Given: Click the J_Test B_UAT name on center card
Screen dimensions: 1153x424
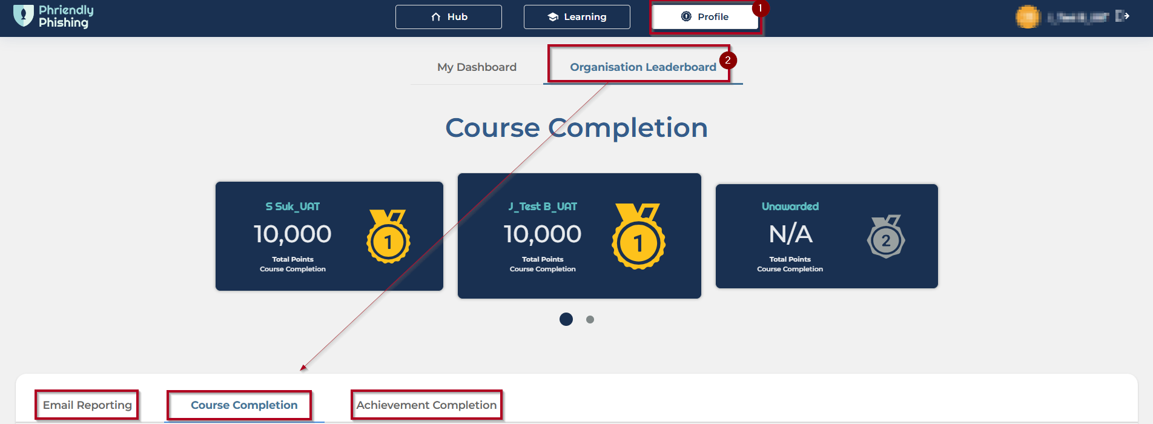Looking at the screenshot, I should [x=543, y=207].
